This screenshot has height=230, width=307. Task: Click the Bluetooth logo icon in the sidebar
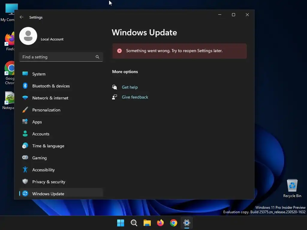[25, 86]
